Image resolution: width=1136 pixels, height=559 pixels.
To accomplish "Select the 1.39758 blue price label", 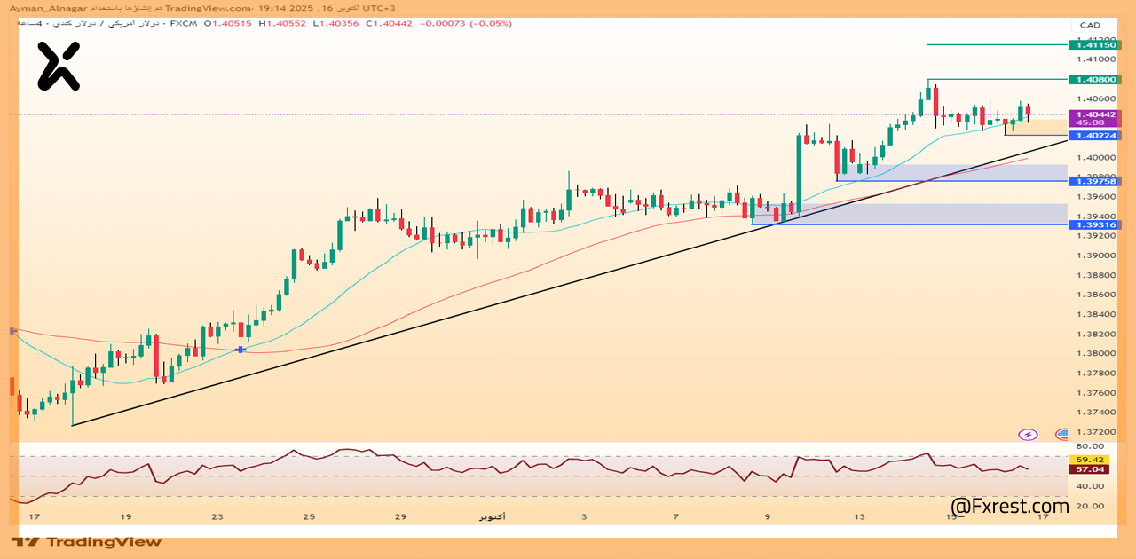I will [x=1096, y=181].
